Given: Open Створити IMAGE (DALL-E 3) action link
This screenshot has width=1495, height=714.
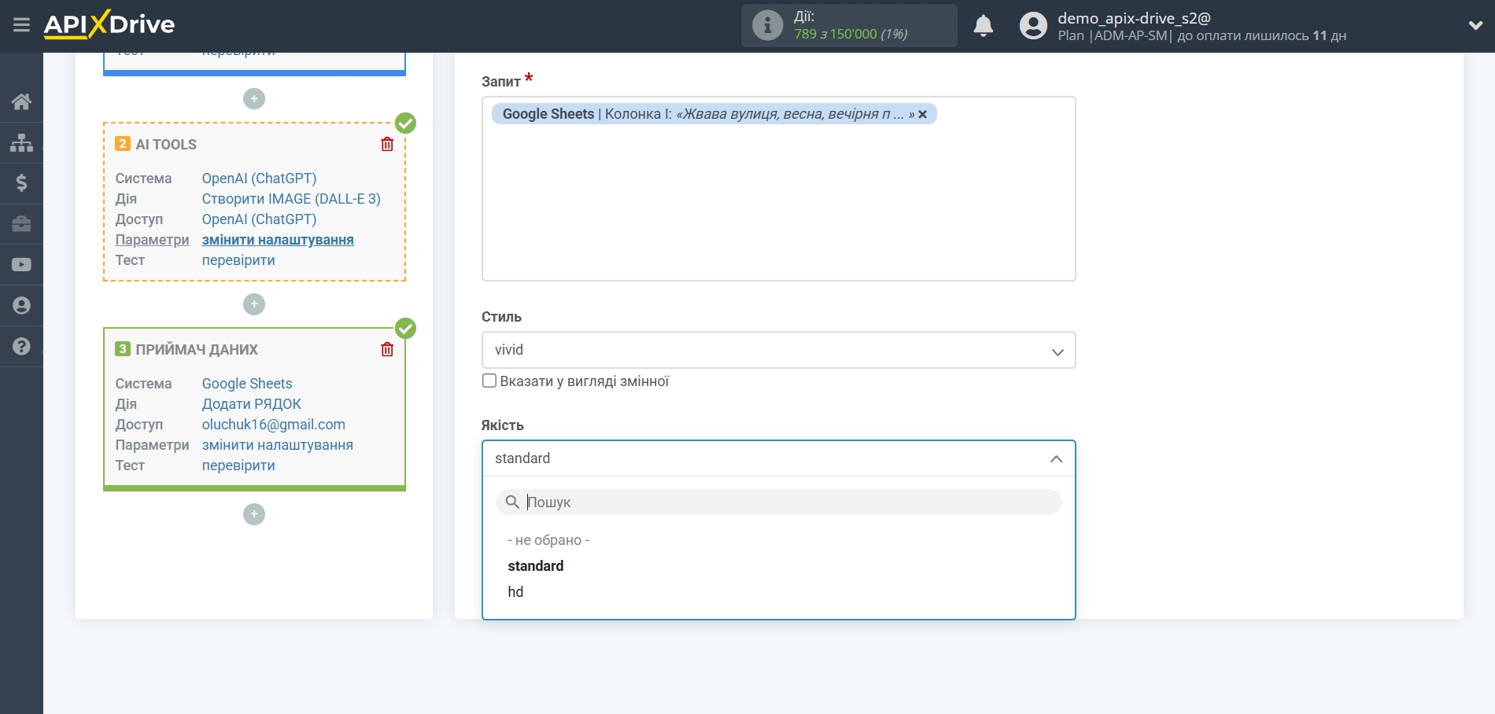Looking at the screenshot, I should pos(291,199).
